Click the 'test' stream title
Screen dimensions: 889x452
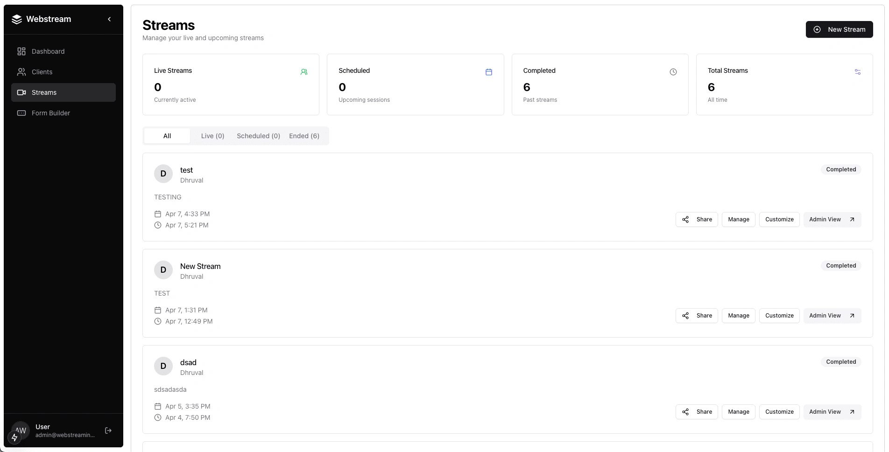186,170
